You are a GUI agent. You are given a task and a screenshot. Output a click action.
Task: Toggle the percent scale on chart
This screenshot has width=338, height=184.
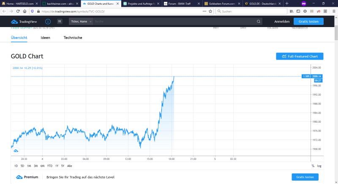click(x=313, y=166)
